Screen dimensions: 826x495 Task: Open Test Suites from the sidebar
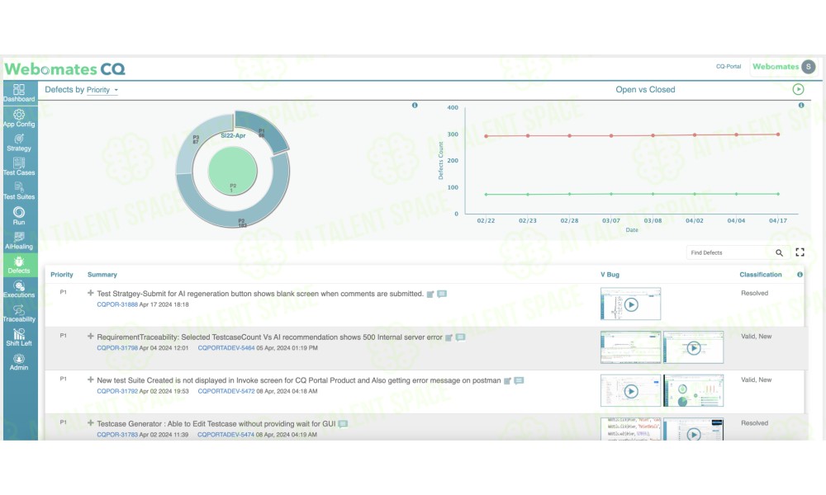point(19,191)
